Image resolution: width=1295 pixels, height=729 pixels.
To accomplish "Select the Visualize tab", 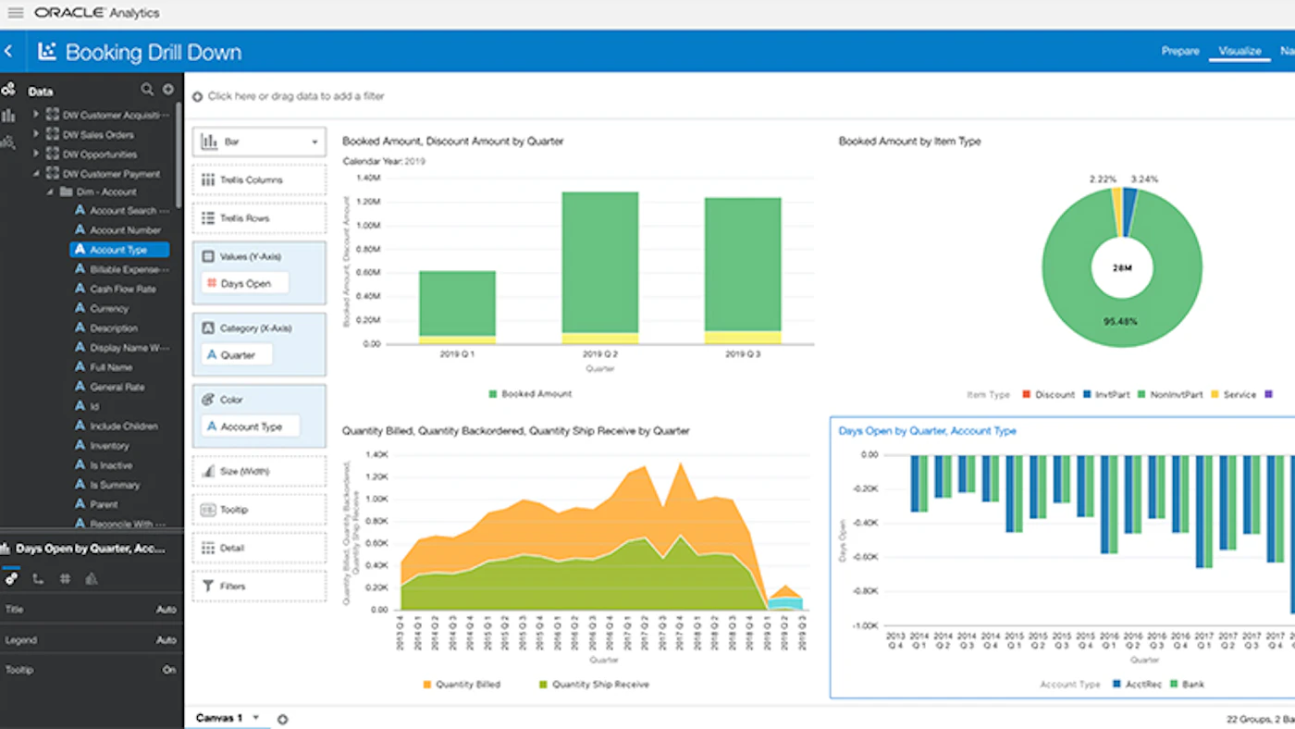I will point(1239,51).
